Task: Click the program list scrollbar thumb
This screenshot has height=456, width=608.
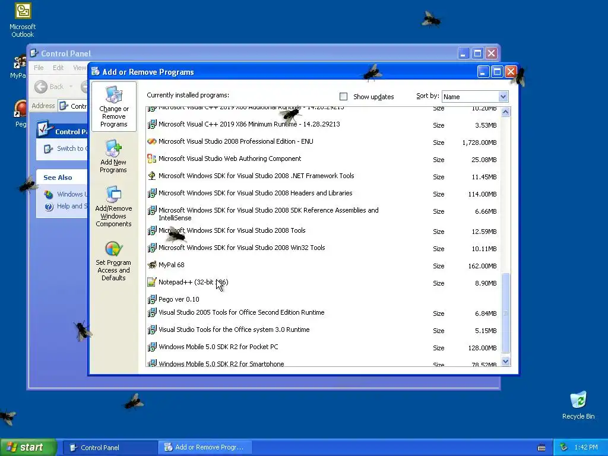Action: coord(506,313)
